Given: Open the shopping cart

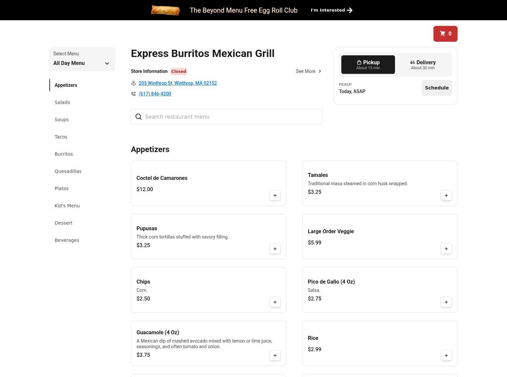Looking at the screenshot, I should pos(445,34).
